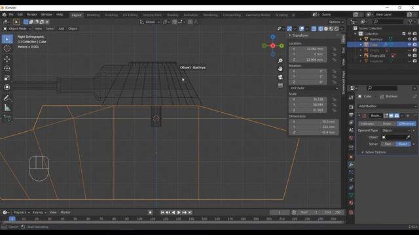Select the Transform tool

[x=7, y=87]
